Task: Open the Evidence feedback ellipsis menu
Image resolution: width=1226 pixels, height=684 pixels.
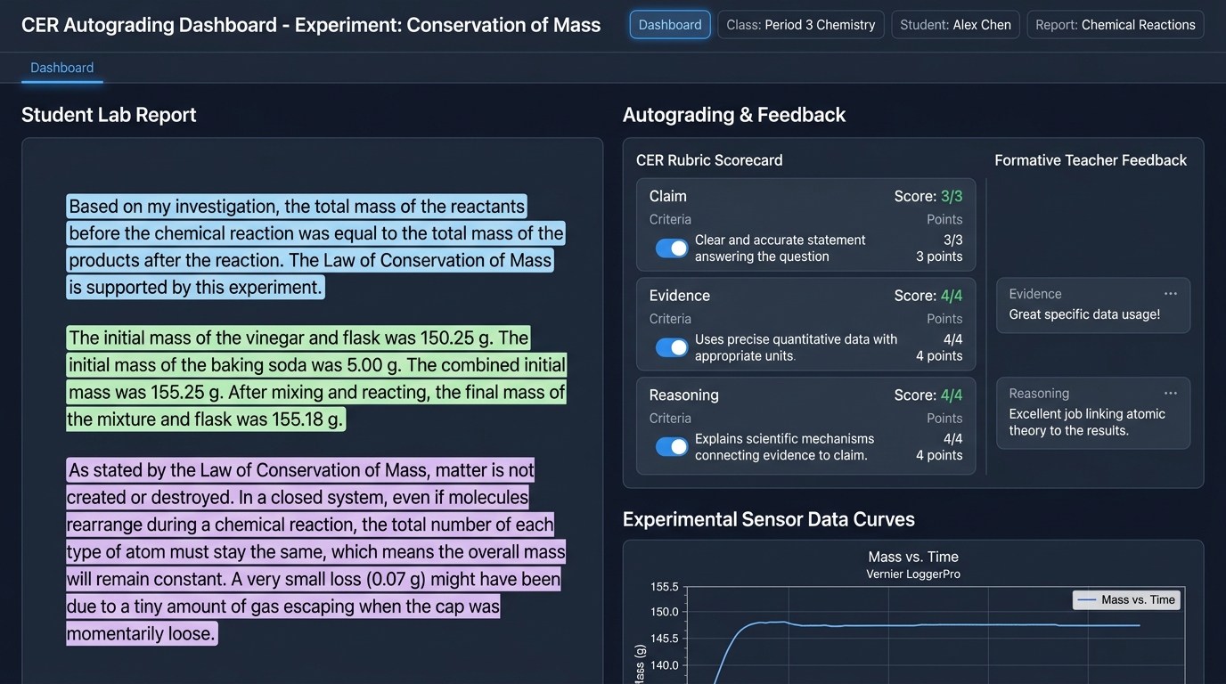Action: tap(1170, 294)
